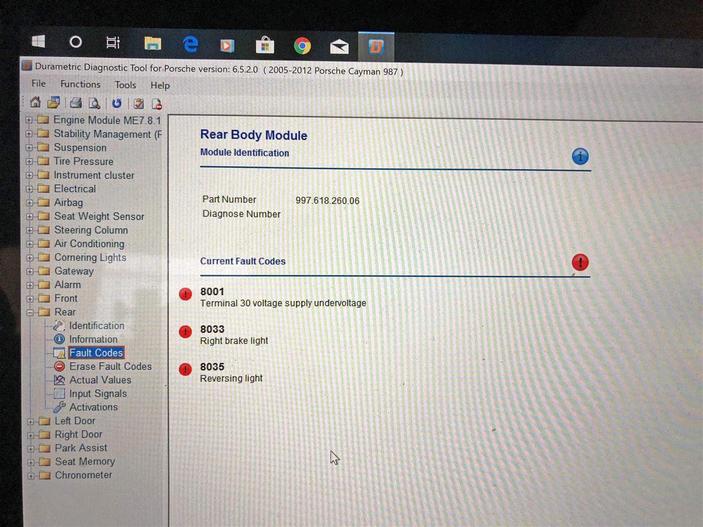The image size is (703, 527).
Task: Open the File menu
Action: 38,83
